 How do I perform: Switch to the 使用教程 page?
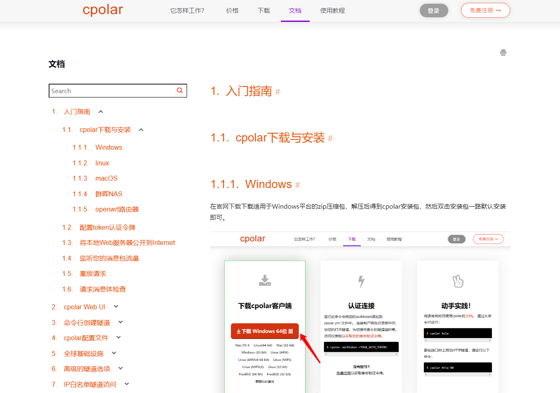pyautogui.click(x=332, y=10)
